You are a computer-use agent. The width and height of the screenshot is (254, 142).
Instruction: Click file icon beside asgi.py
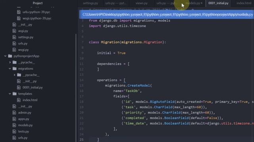tap(14, 31)
